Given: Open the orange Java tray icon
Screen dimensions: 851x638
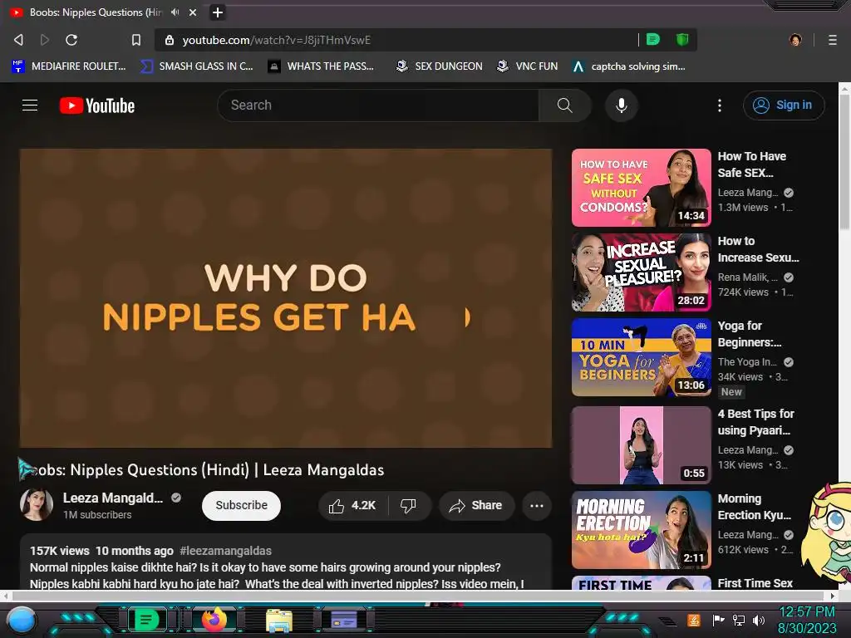Looking at the screenshot, I should click(x=694, y=620).
